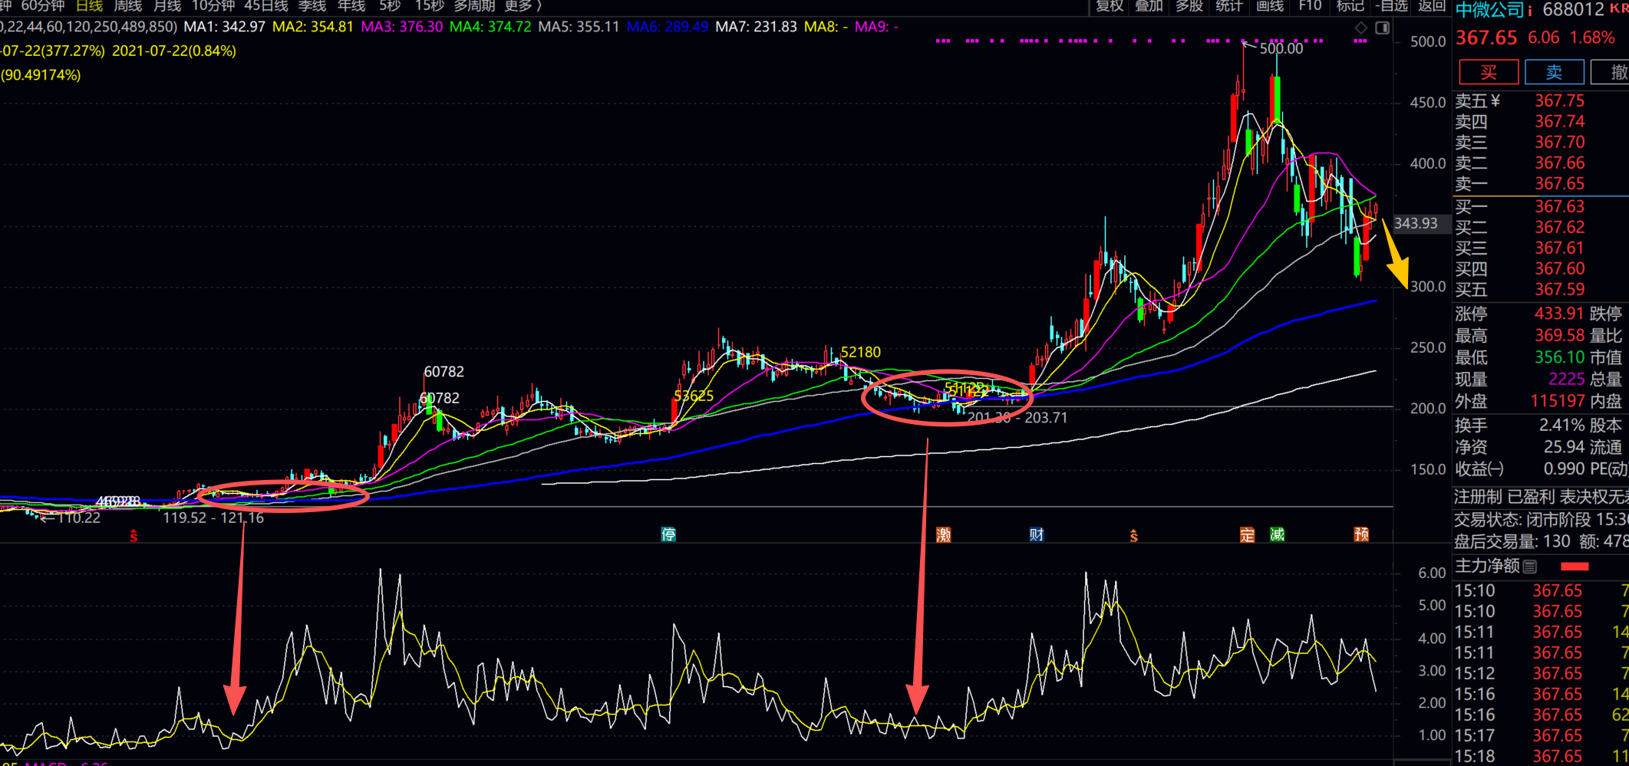1629x766 pixels.
Task: Toggle the side panel layout icon
Action: point(1382,28)
